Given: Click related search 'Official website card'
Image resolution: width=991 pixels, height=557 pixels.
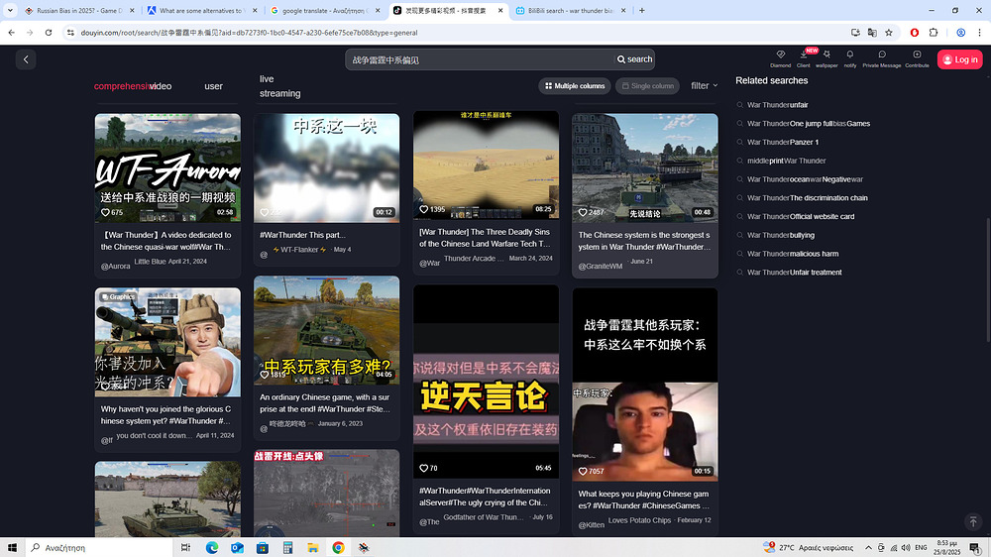Looking at the screenshot, I should [801, 216].
